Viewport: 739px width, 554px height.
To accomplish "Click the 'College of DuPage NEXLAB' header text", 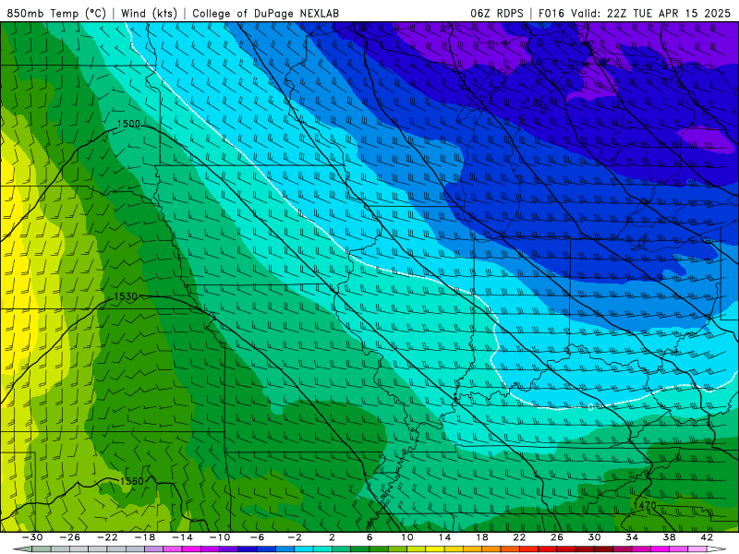I will (x=265, y=13).
